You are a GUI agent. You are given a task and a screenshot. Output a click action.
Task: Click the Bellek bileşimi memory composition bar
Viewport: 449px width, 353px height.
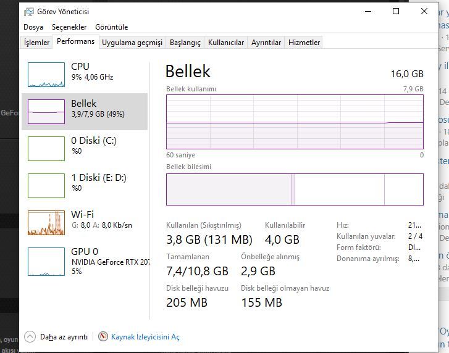295,189
